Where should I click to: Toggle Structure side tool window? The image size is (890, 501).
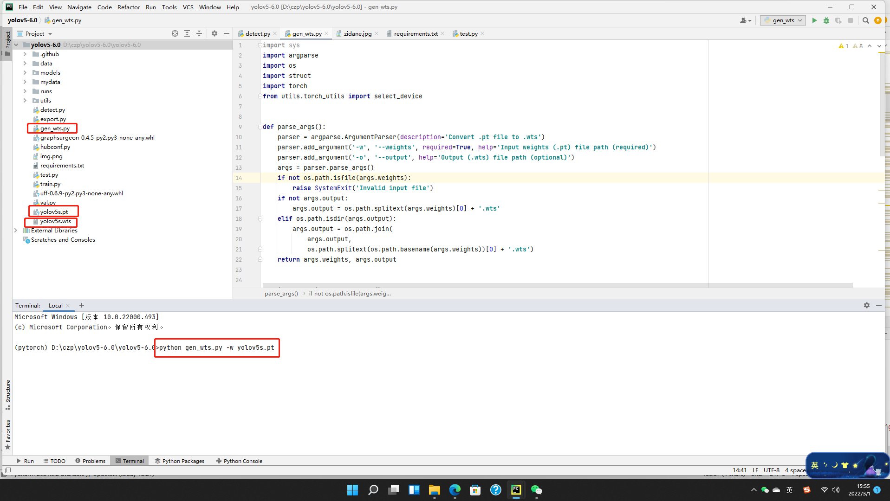pyautogui.click(x=8, y=395)
